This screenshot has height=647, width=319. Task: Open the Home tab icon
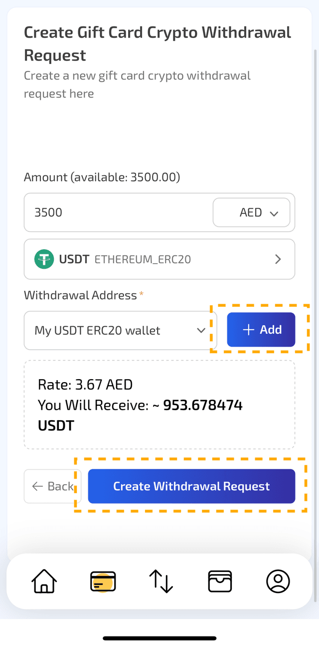[43, 581]
